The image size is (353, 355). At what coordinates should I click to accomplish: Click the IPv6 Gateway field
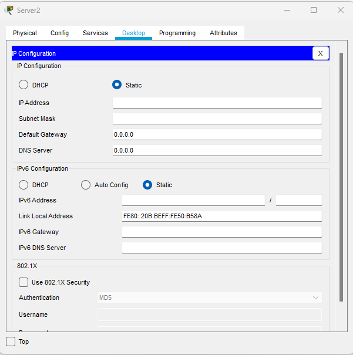[x=222, y=232]
